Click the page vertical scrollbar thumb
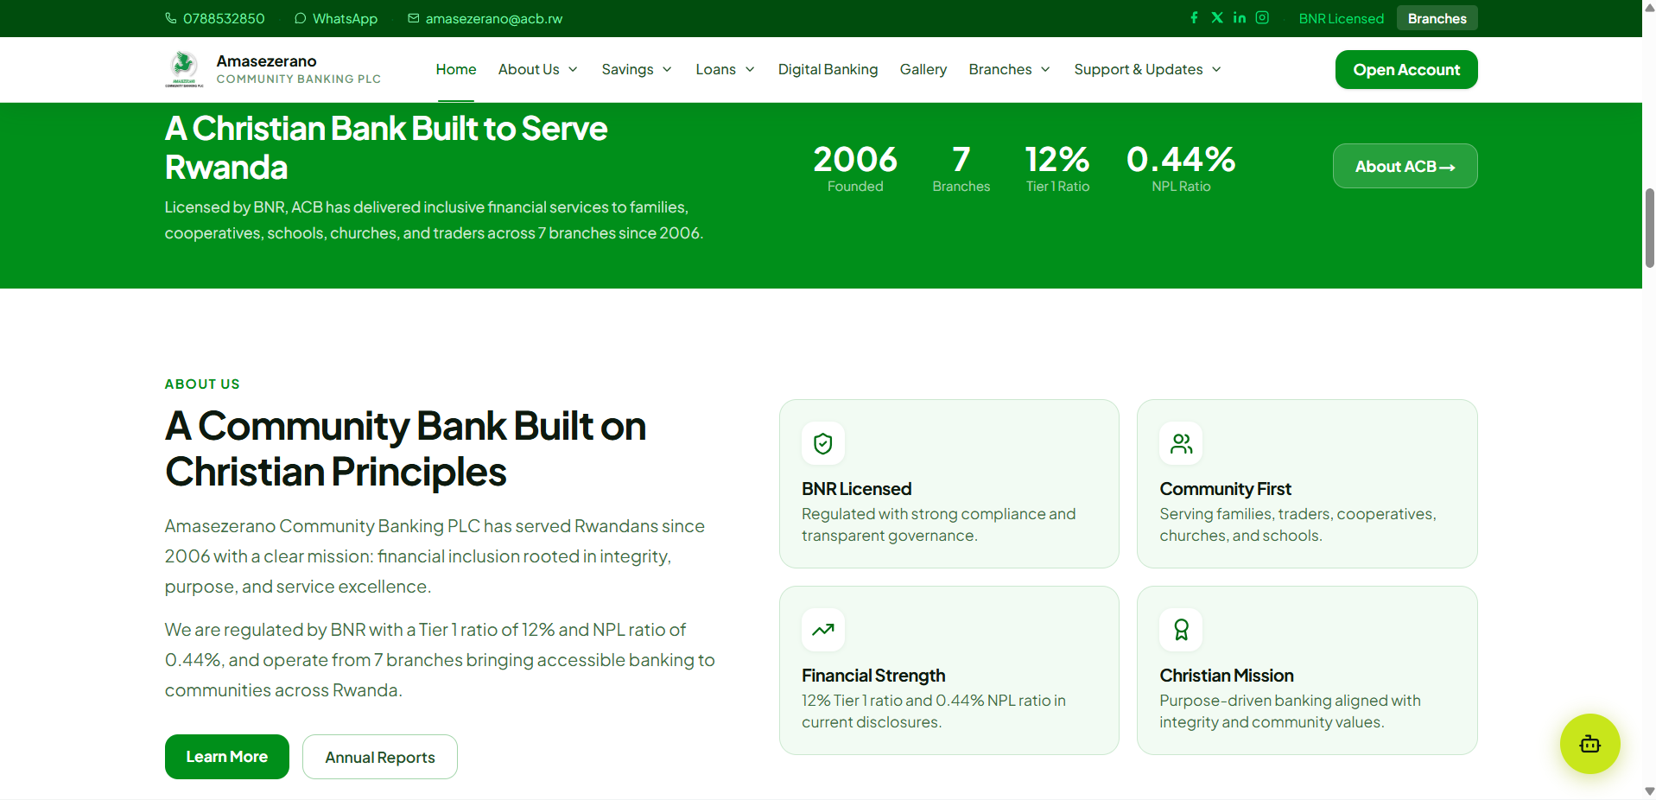1656x800 pixels. [x=1649, y=228]
